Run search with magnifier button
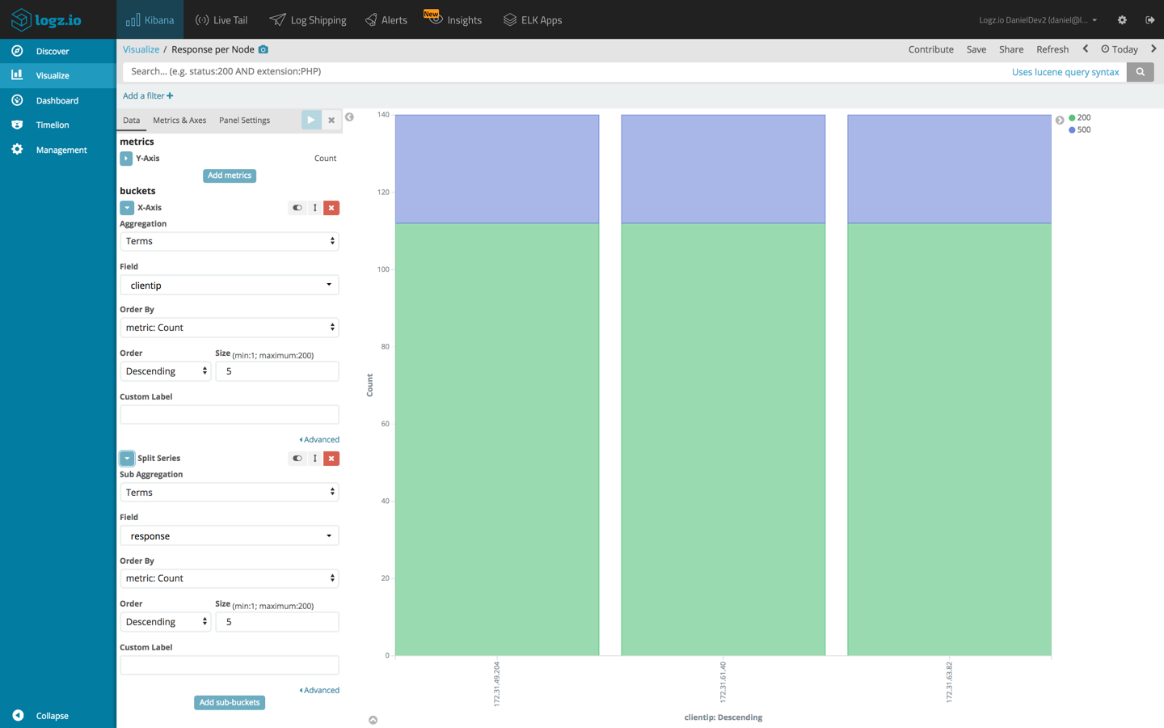Screen dimensions: 1164x728 click(1141, 72)
